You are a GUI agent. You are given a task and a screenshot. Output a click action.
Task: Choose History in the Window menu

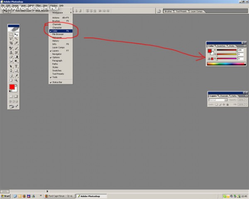61,41
